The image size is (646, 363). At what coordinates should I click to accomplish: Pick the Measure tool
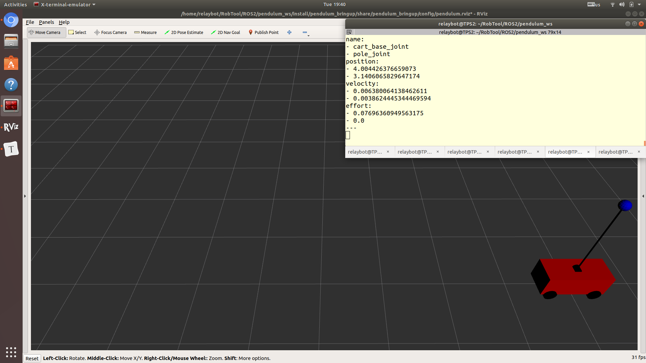point(145,32)
